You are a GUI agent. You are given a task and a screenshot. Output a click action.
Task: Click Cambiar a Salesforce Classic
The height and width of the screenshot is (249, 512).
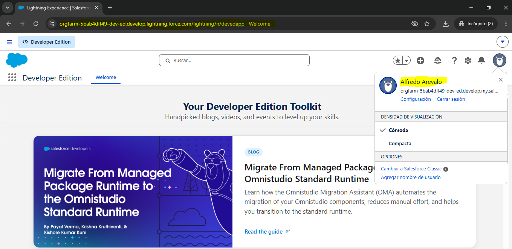tap(411, 169)
